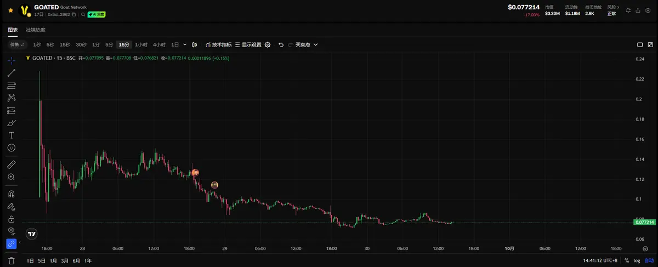The image size is (658, 267).
Task: Remove drawings with trash icon
Action: (x=12, y=260)
